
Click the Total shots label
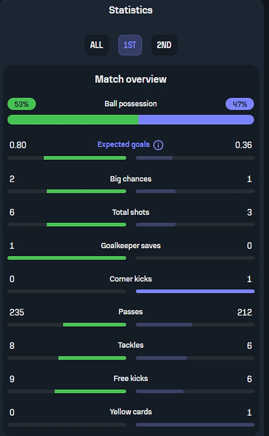(x=130, y=212)
